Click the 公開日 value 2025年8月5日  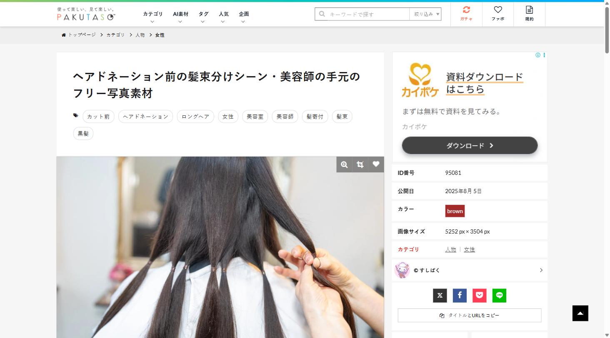point(463,191)
